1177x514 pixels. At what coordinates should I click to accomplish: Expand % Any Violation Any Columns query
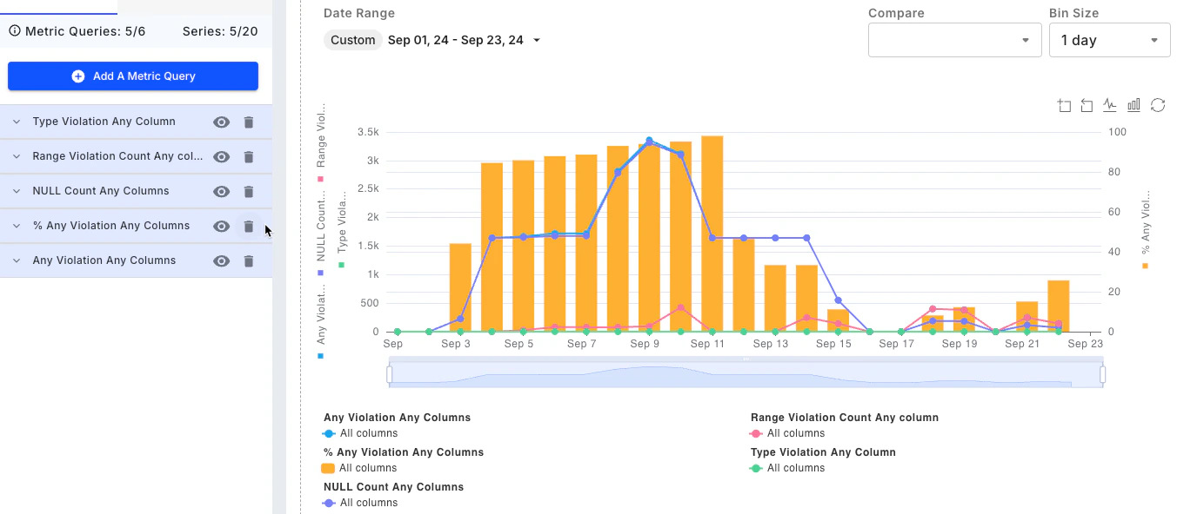point(17,227)
